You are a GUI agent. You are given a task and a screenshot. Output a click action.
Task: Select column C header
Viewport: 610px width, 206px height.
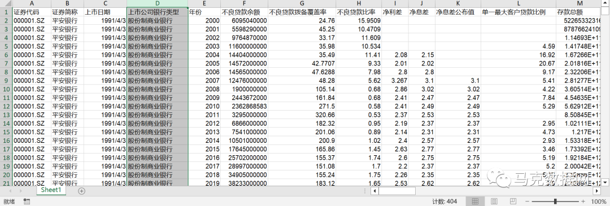click(x=105, y=3)
